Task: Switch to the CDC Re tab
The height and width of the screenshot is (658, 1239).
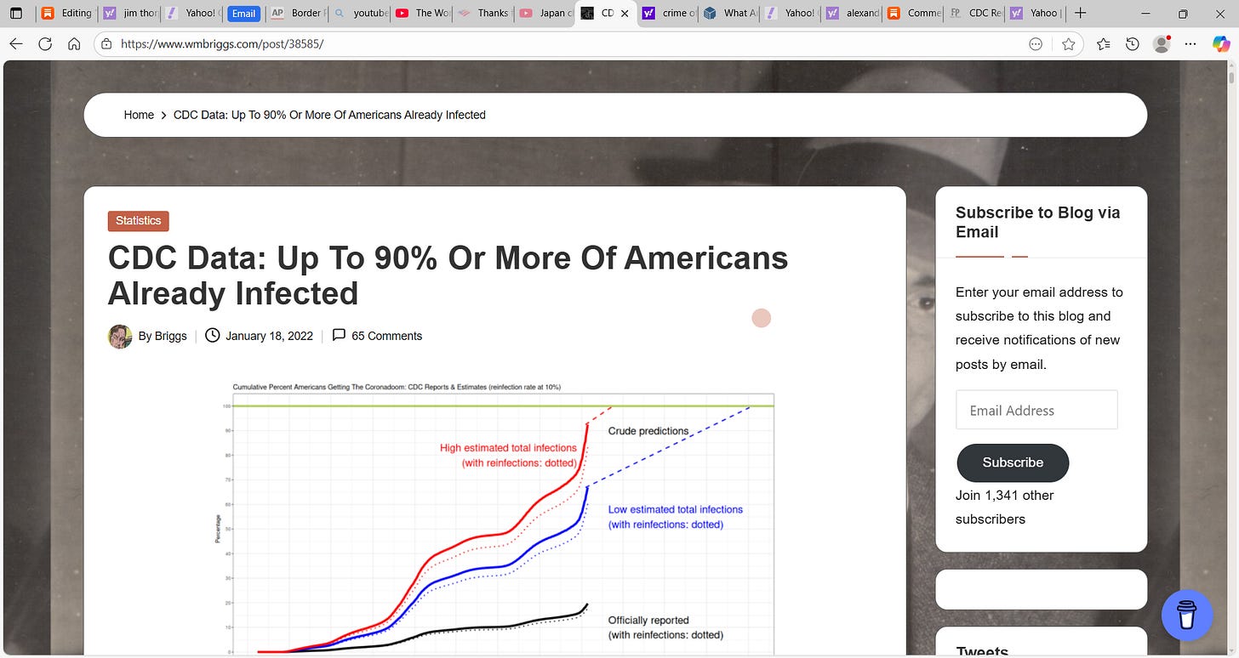Action: tap(976, 14)
